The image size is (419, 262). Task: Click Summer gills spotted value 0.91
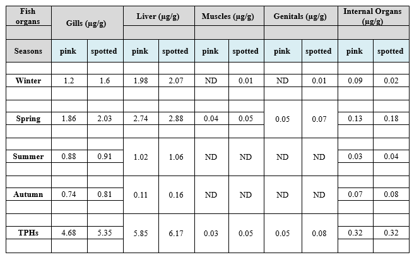[105, 157]
